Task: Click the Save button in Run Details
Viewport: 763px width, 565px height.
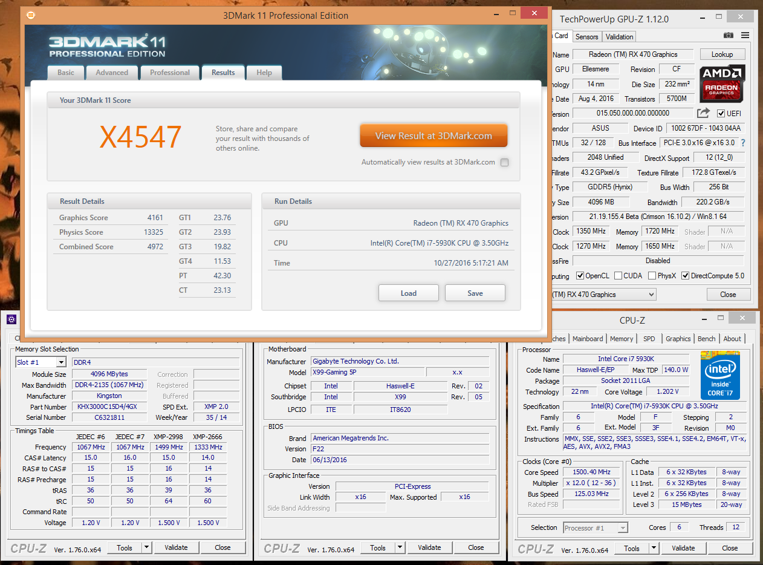Action: coord(475,293)
